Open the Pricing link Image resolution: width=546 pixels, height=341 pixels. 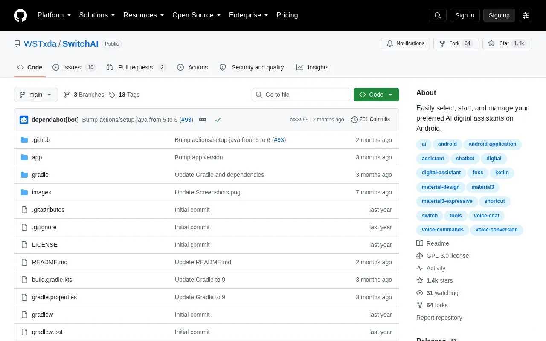287,15
